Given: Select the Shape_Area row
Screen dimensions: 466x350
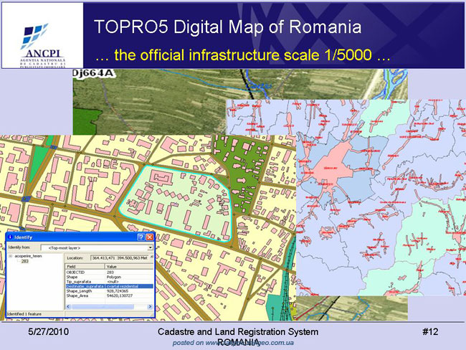Looking at the screenshot, I should (109, 295).
